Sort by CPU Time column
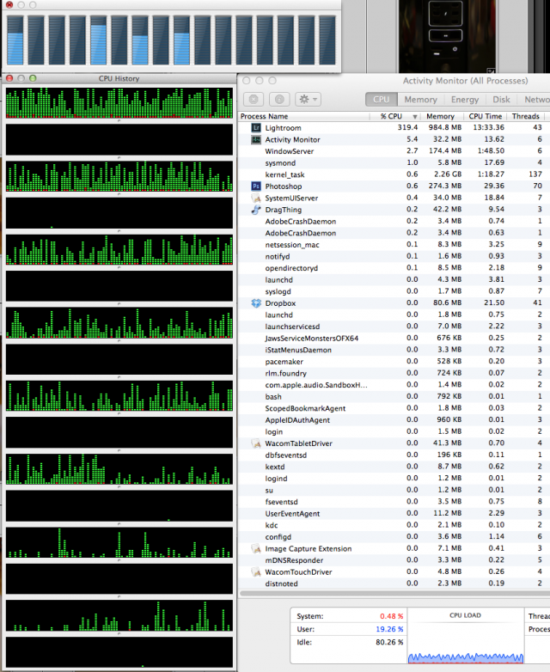Screen dimensions: 550x672 tap(485, 116)
